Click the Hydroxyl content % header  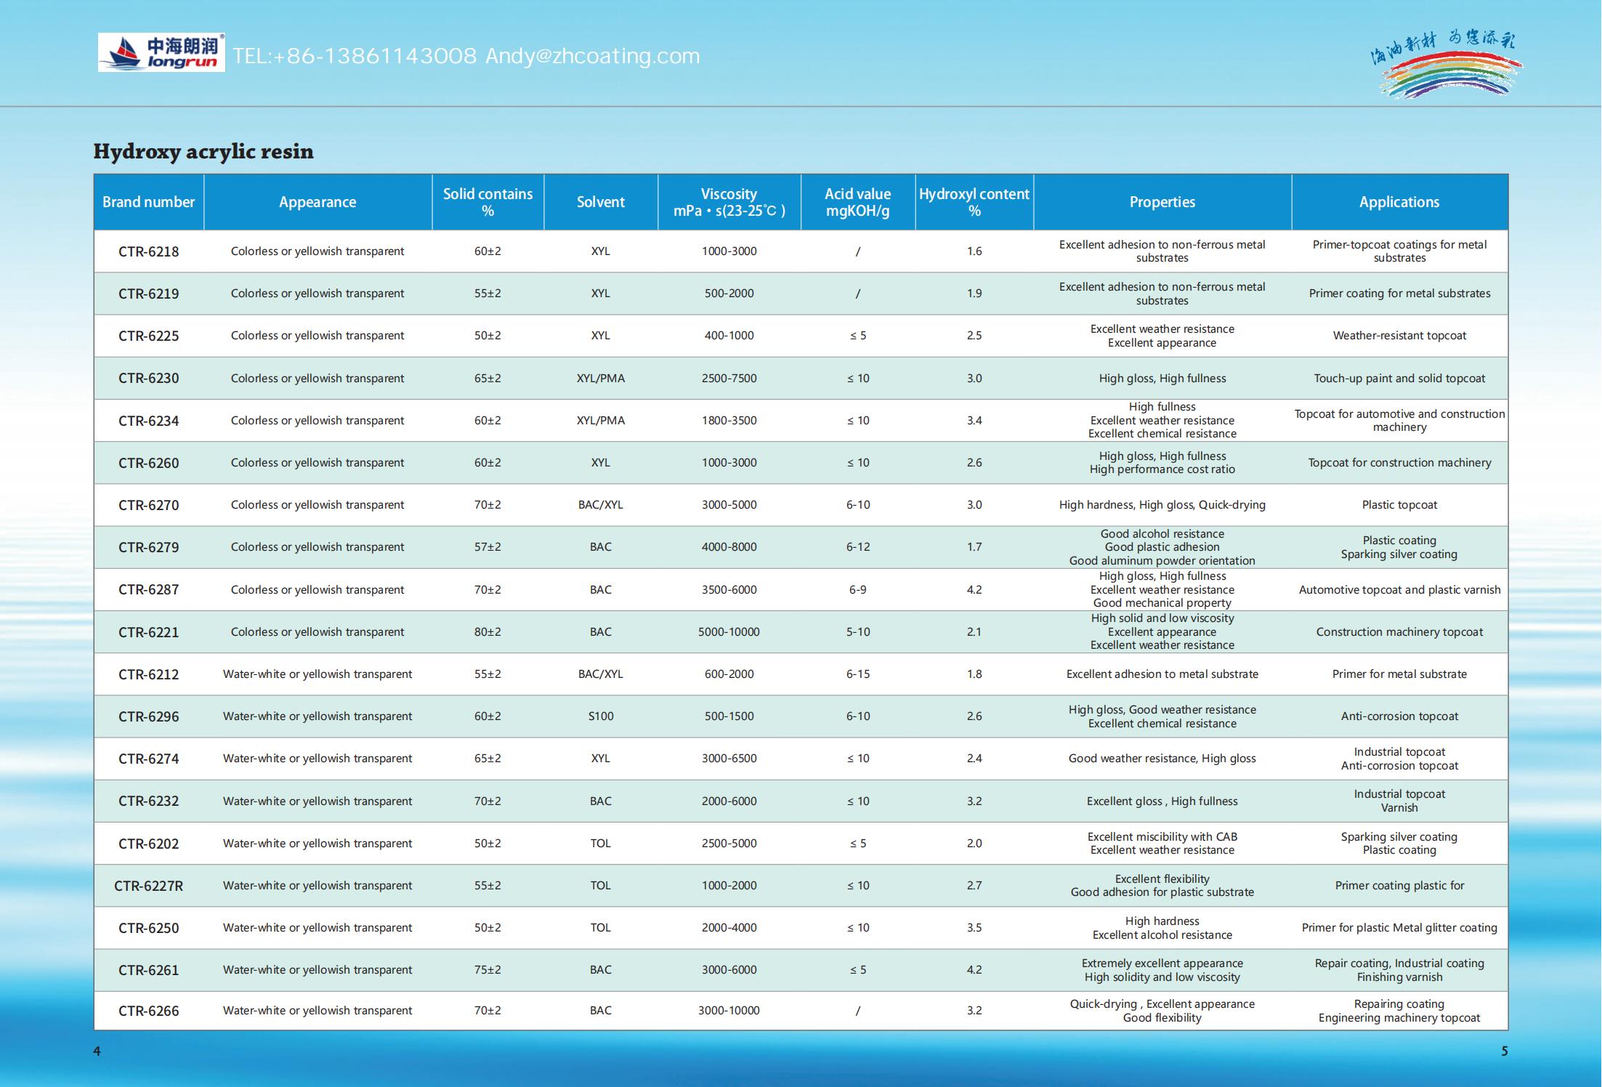[974, 202]
